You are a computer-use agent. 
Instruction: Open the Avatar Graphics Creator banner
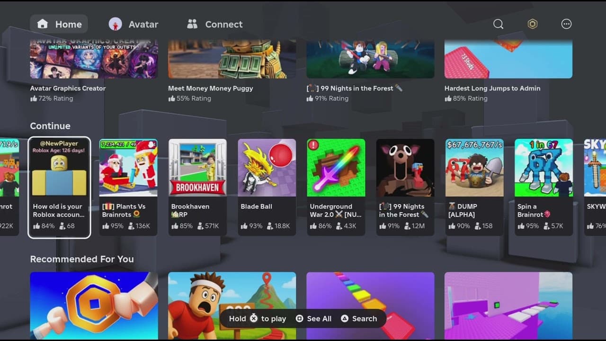[x=94, y=59]
